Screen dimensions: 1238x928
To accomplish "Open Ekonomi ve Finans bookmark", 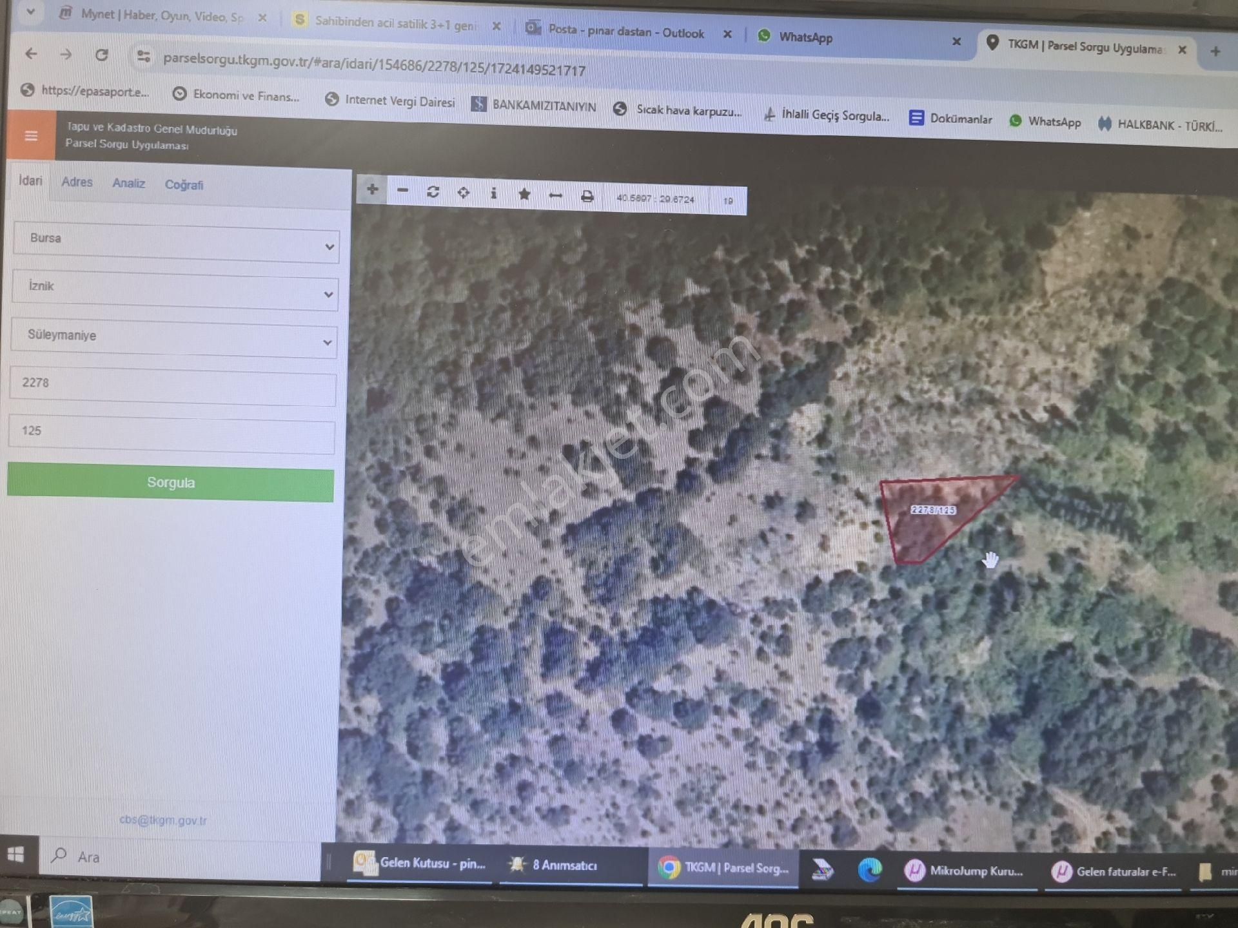I will point(237,95).
